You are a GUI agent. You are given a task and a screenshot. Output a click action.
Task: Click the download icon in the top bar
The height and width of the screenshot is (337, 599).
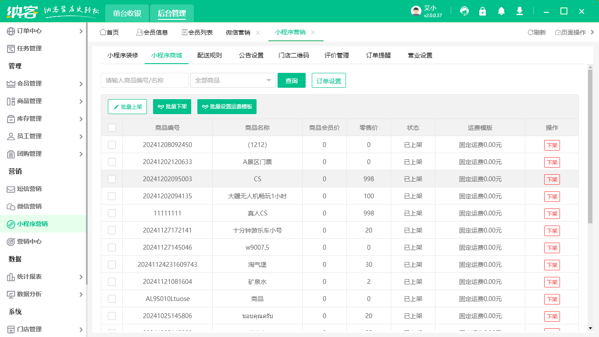pos(519,11)
